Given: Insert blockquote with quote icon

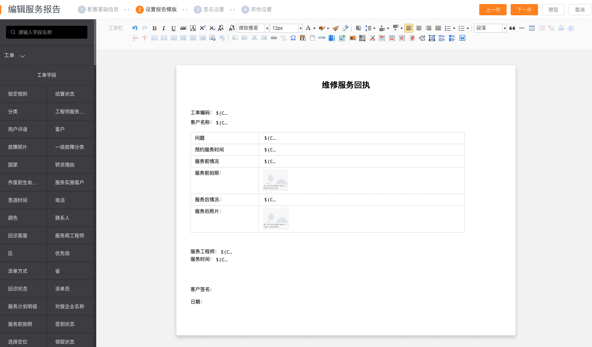Looking at the screenshot, I should [x=512, y=28].
